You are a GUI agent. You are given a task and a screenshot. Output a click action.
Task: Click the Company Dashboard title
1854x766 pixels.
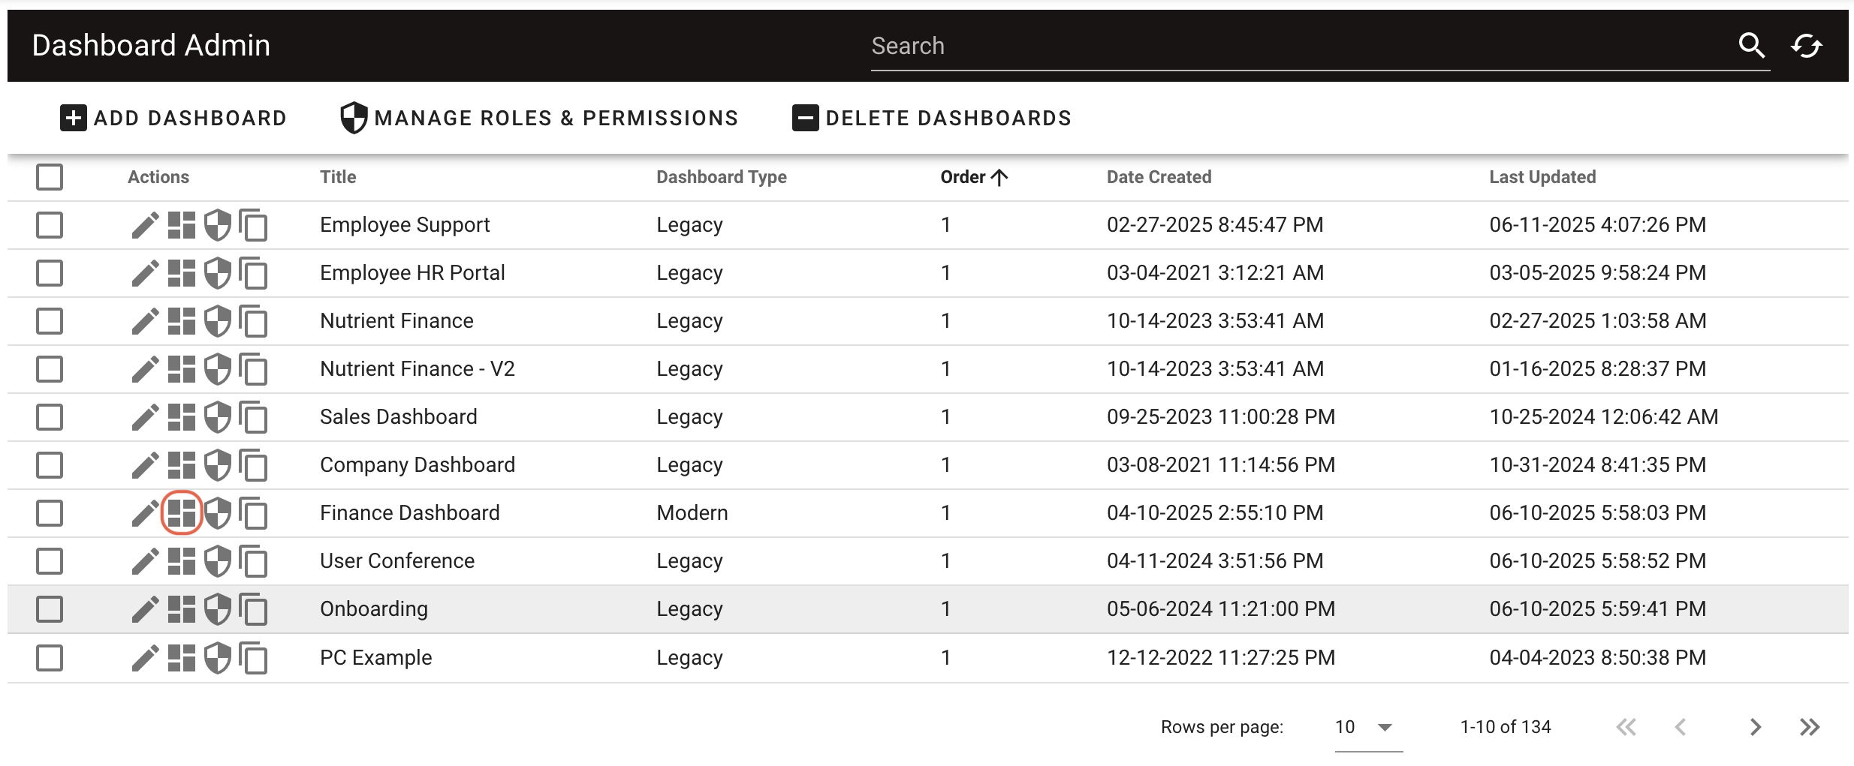pos(418,465)
